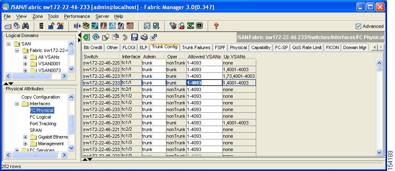Expand the FC Services folder
Screen dimensions: 395x171
click(x=17, y=150)
